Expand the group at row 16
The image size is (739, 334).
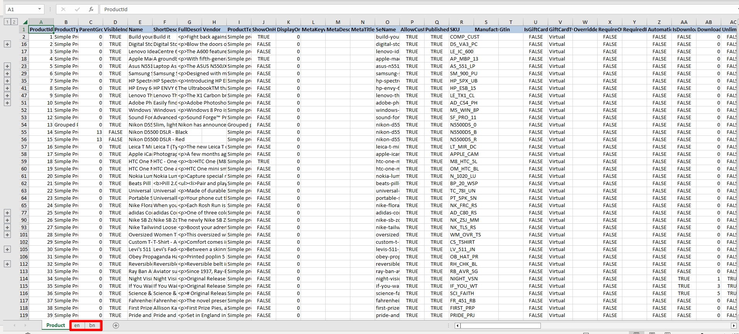pyautogui.click(x=7, y=44)
